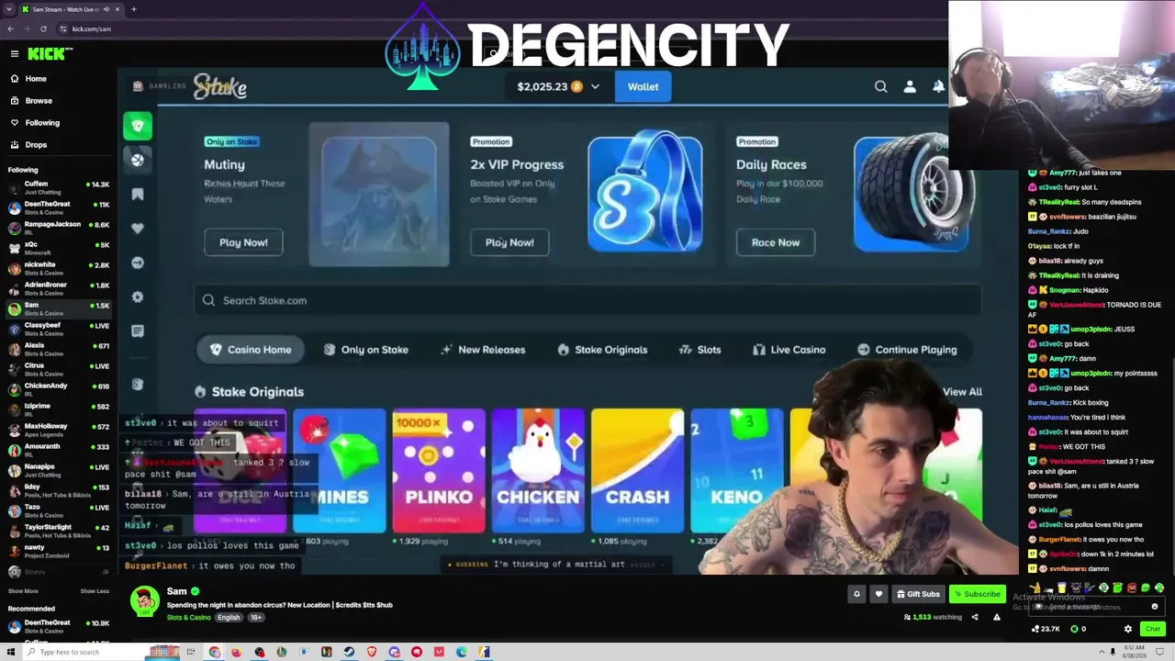The image size is (1175, 661).
Task: Click the Stake search magnifier icon
Action: click(x=880, y=87)
